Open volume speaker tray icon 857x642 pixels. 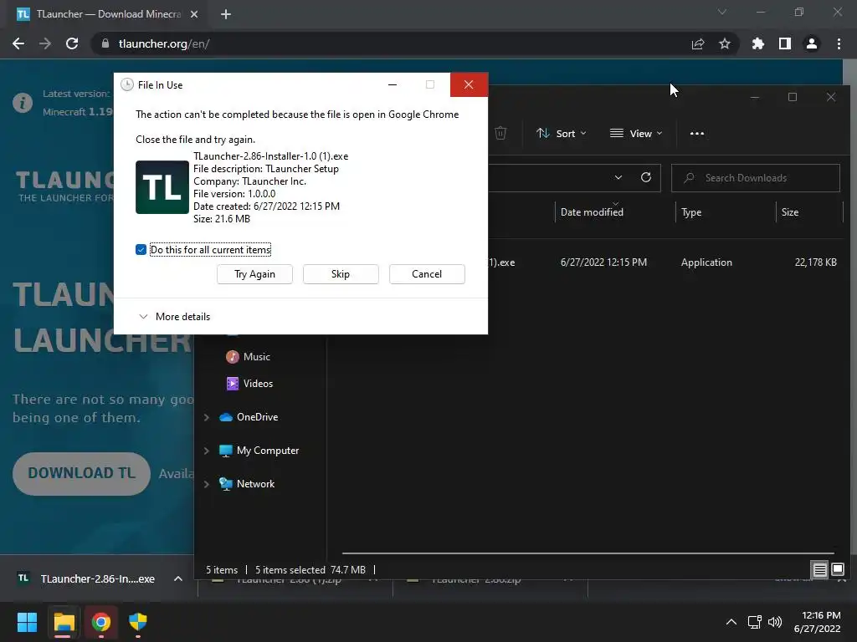(775, 622)
